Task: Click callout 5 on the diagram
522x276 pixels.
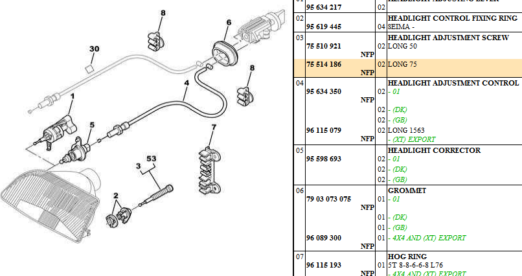Action: pyautogui.click(x=91, y=124)
